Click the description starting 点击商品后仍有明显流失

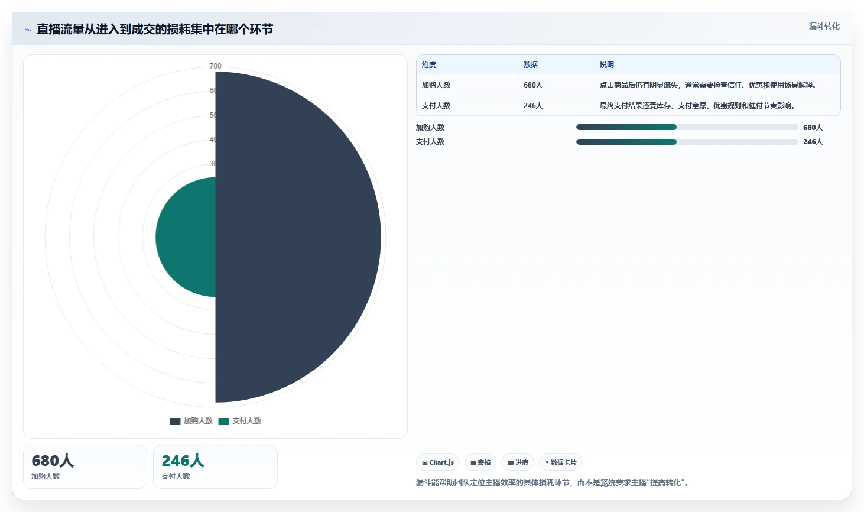[709, 85]
